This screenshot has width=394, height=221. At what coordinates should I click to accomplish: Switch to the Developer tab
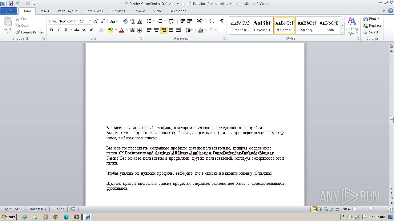click(x=178, y=11)
